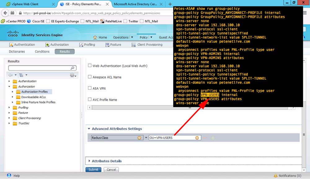Collapse Advanced Attributes Settings section
Viewport: 310px width, 179px height.
(89, 129)
